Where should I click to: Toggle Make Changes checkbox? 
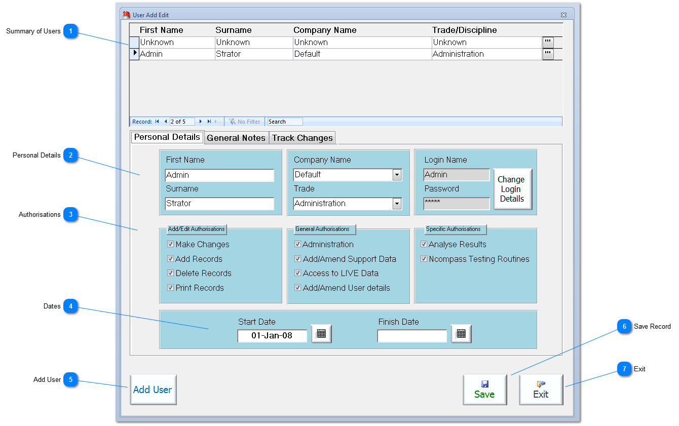point(171,244)
